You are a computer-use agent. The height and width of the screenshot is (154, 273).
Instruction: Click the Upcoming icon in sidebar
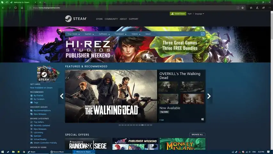coord(31,133)
